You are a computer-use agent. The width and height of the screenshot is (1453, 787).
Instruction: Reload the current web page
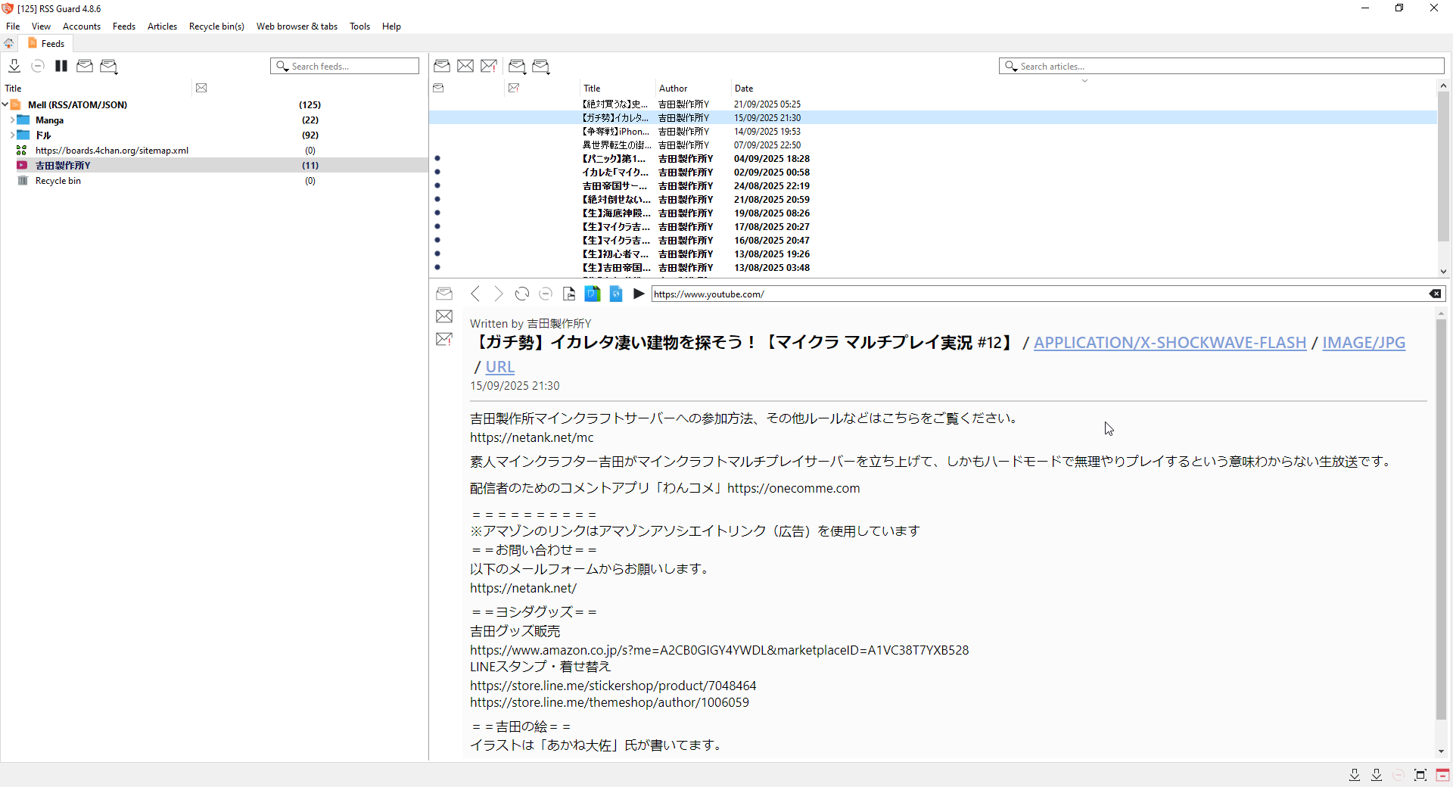pos(522,294)
